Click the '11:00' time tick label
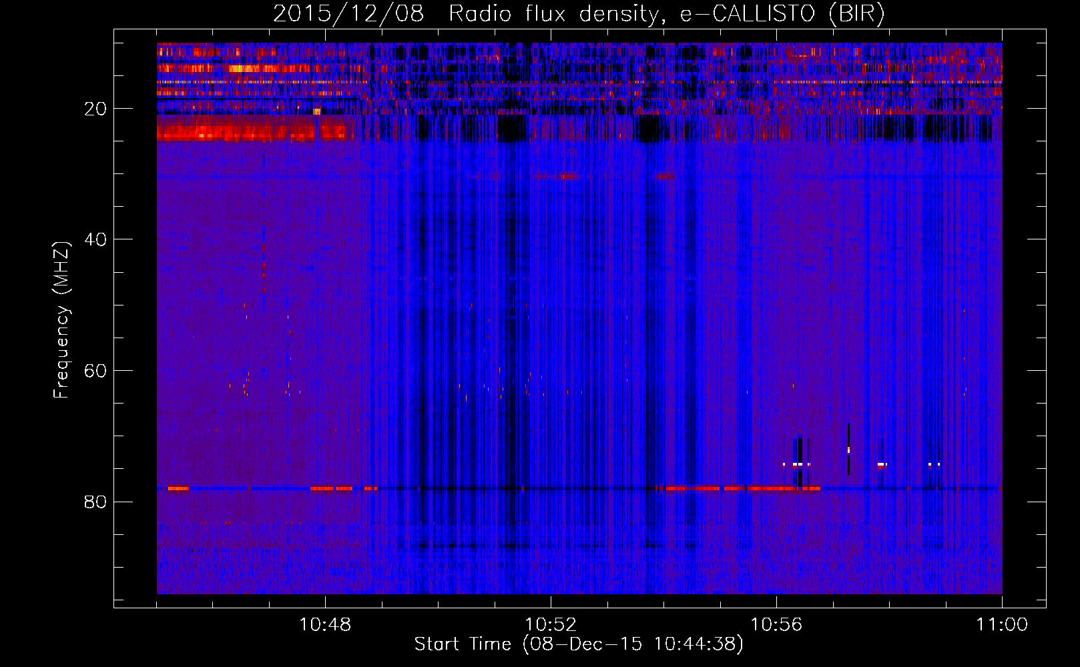1080x667 pixels. coord(1002,625)
